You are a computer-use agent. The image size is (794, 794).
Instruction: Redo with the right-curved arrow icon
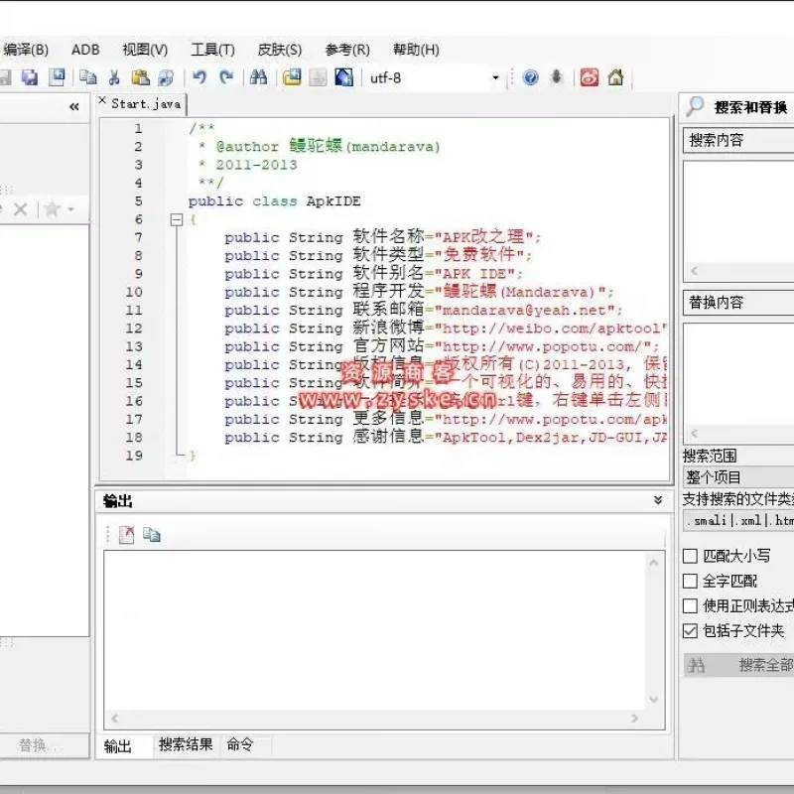coord(226,77)
